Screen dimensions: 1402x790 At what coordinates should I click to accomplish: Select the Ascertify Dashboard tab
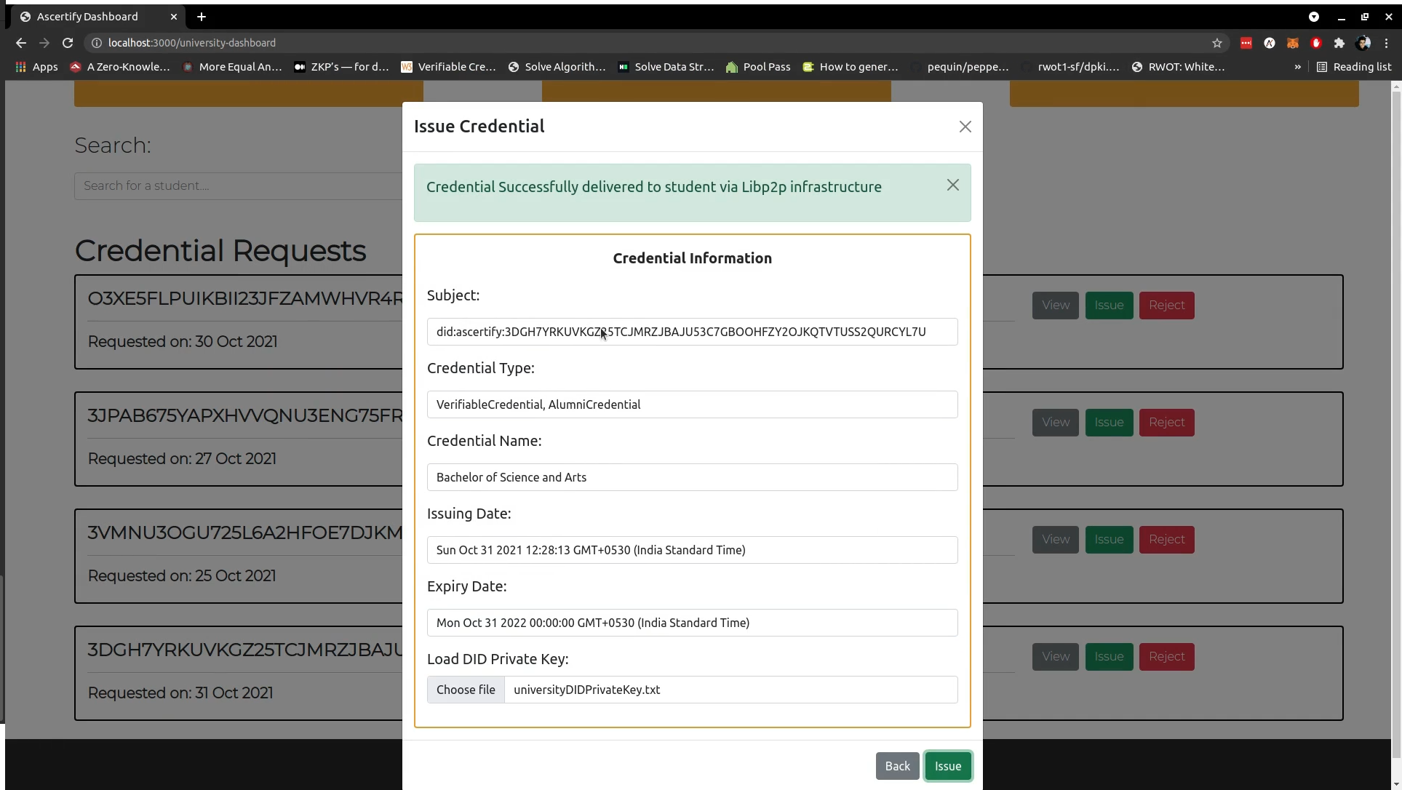point(87,17)
